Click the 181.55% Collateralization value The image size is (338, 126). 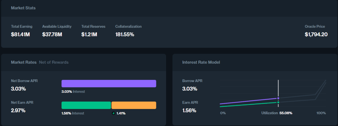point(125,34)
